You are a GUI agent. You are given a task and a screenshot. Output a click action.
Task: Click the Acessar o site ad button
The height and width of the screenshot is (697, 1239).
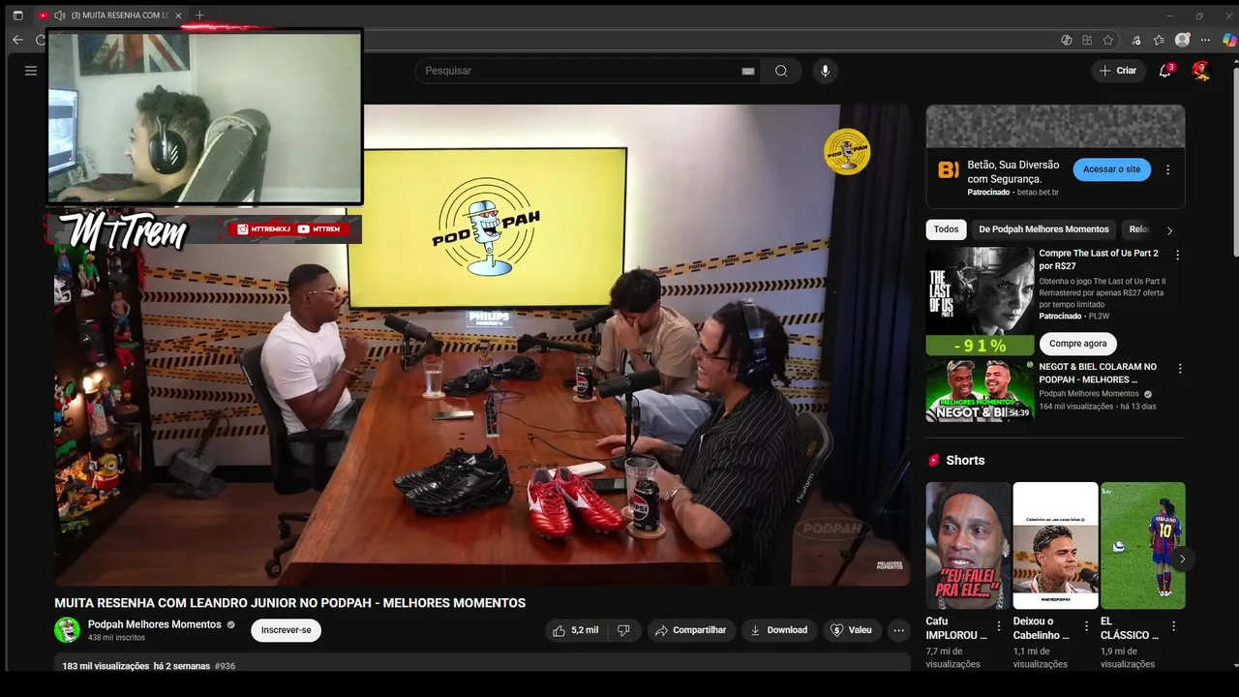(1111, 169)
